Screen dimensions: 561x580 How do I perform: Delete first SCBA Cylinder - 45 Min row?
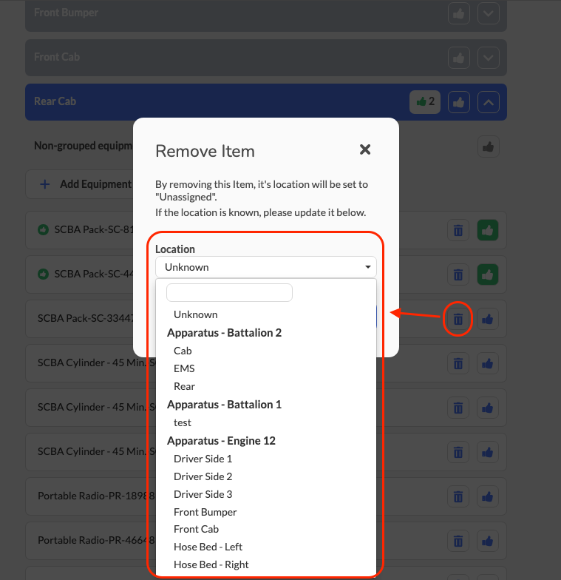(458, 364)
